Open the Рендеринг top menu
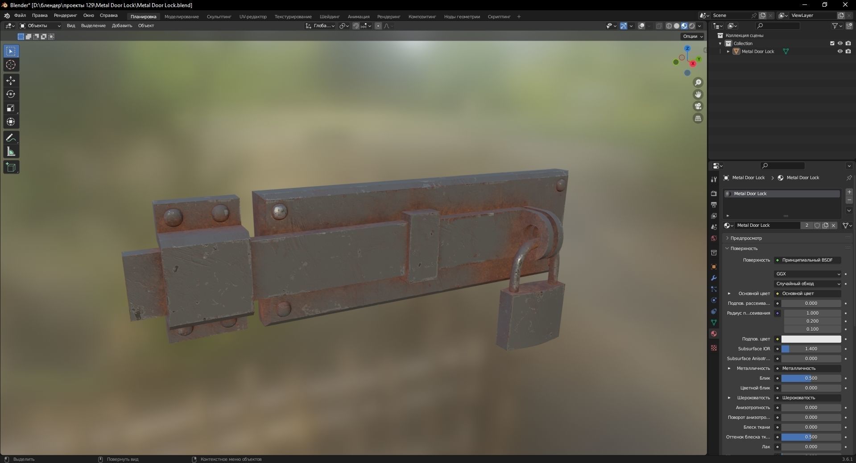This screenshot has width=856, height=463. pyautogui.click(x=65, y=15)
